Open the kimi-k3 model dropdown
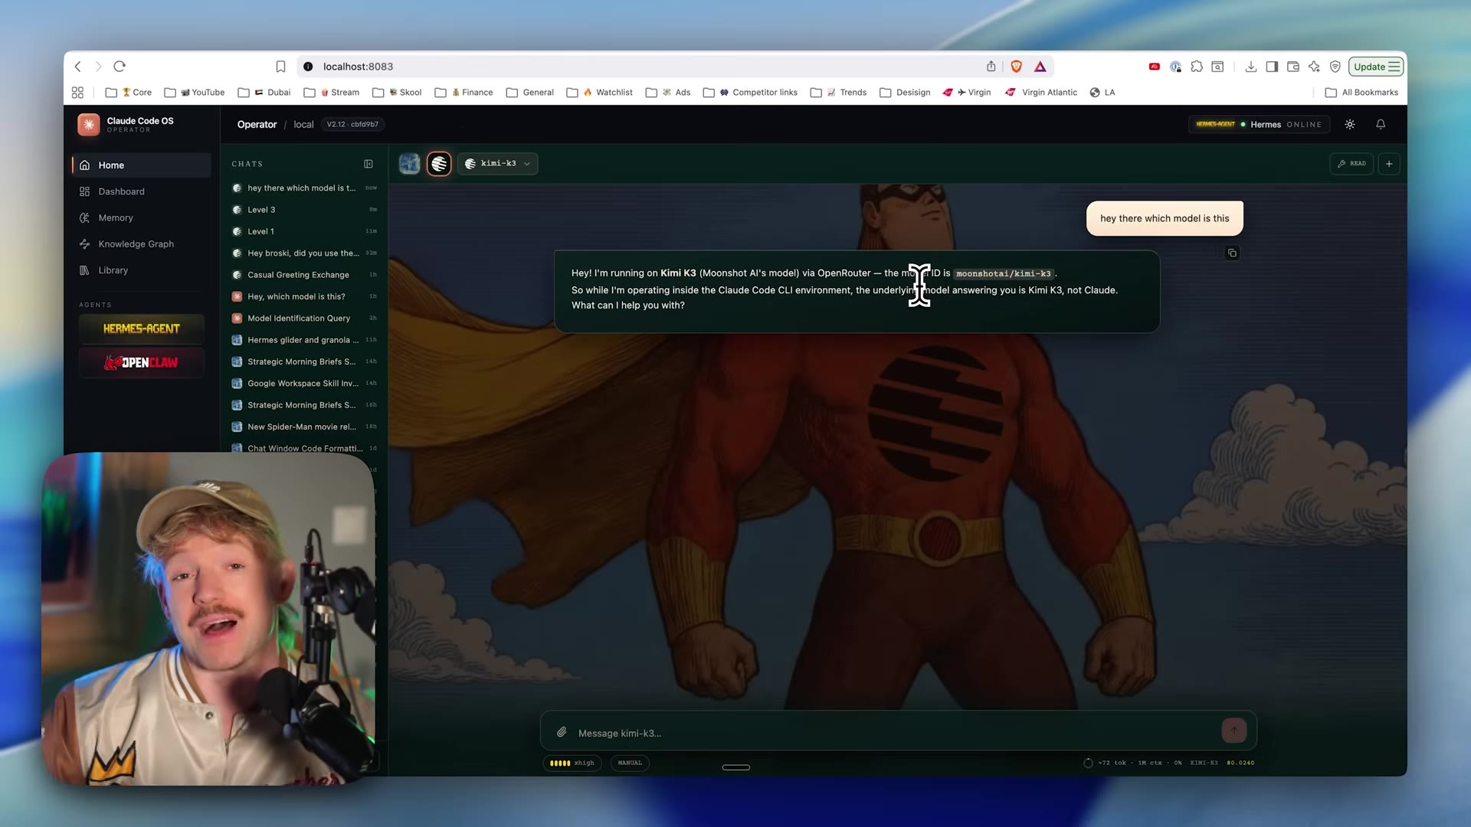Image resolution: width=1471 pixels, height=827 pixels. pos(498,163)
